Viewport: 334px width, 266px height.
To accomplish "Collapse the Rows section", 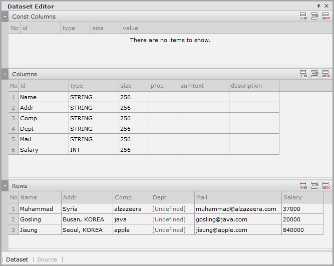I will [5, 186].
